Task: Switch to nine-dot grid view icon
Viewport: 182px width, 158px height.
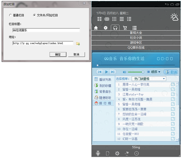Action: click(114, 19)
